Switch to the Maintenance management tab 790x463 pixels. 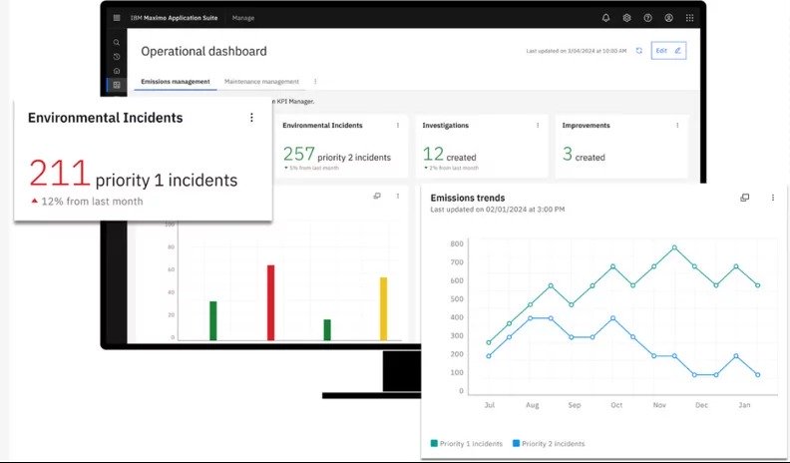[261, 82]
